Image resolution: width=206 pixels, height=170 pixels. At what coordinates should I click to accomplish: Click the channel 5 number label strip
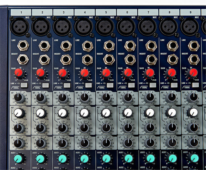pos(106,12)
